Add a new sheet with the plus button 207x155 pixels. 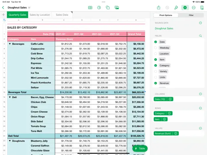point(3,15)
